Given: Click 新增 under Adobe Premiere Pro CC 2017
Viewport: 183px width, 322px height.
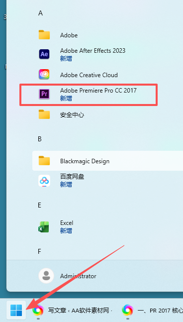Looking at the screenshot, I should [x=66, y=99].
